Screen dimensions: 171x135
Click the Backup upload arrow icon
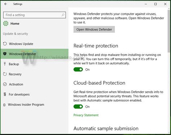(5, 64)
